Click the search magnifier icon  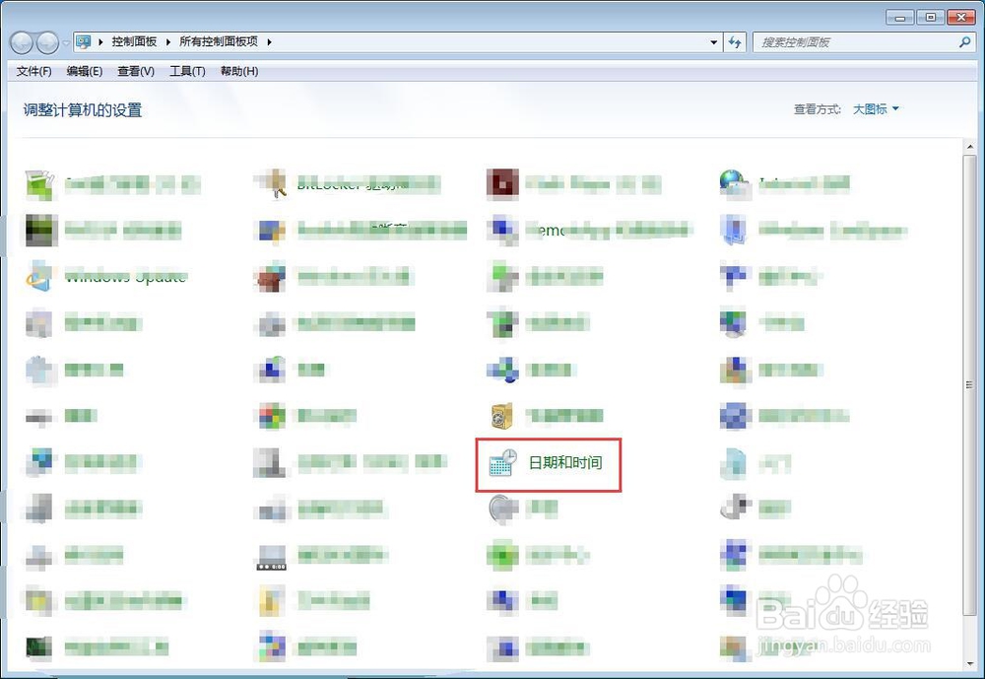click(965, 42)
